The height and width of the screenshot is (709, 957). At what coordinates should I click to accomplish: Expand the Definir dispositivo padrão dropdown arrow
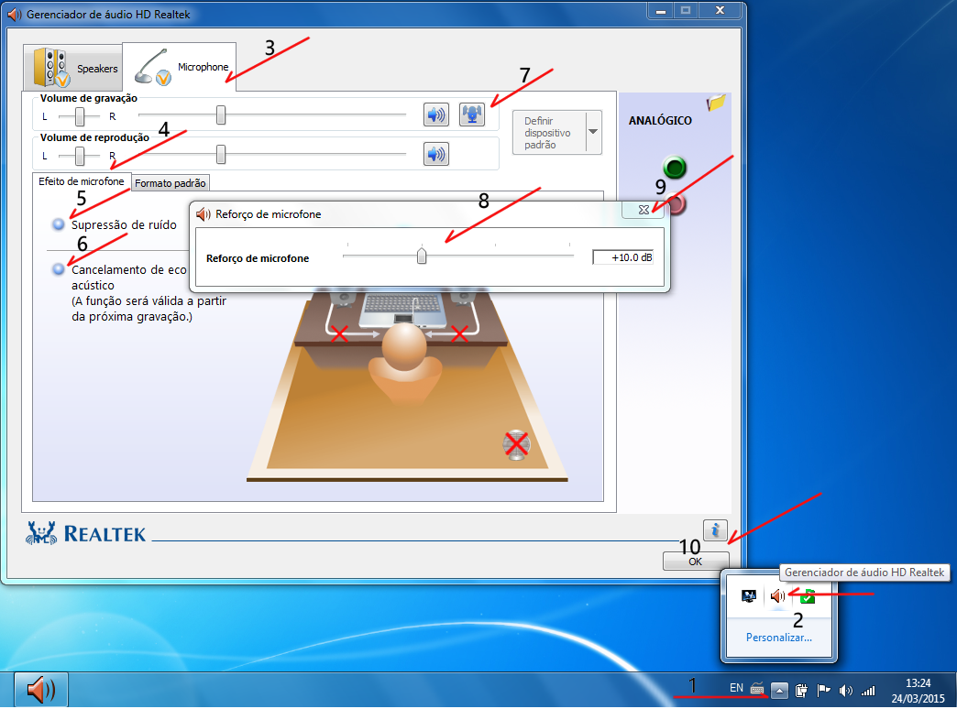[x=593, y=133]
